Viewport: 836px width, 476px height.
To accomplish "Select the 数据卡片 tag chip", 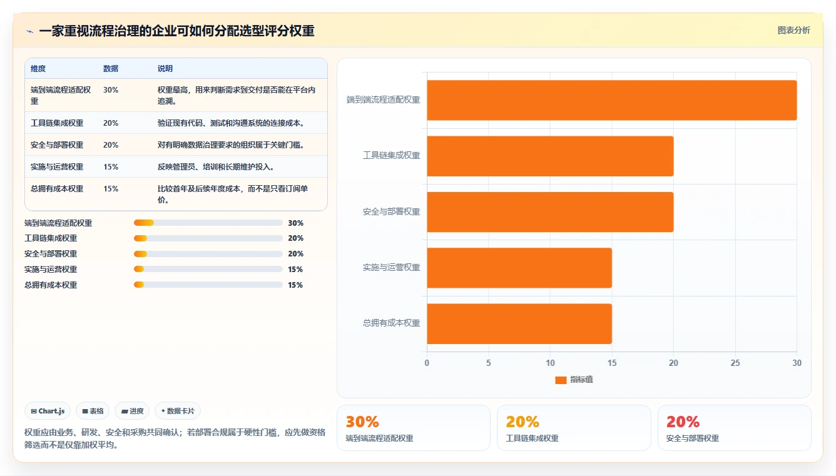I will click(x=178, y=411).
